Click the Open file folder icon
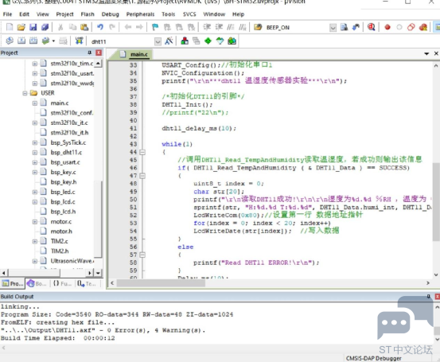The image size is (440, 362). (x=21, y=27)
